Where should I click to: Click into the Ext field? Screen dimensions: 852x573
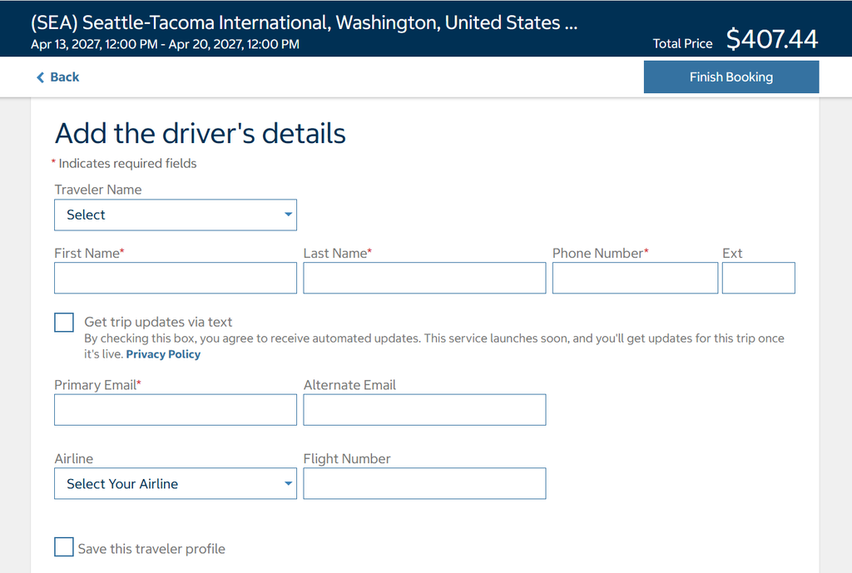[759, 278]
